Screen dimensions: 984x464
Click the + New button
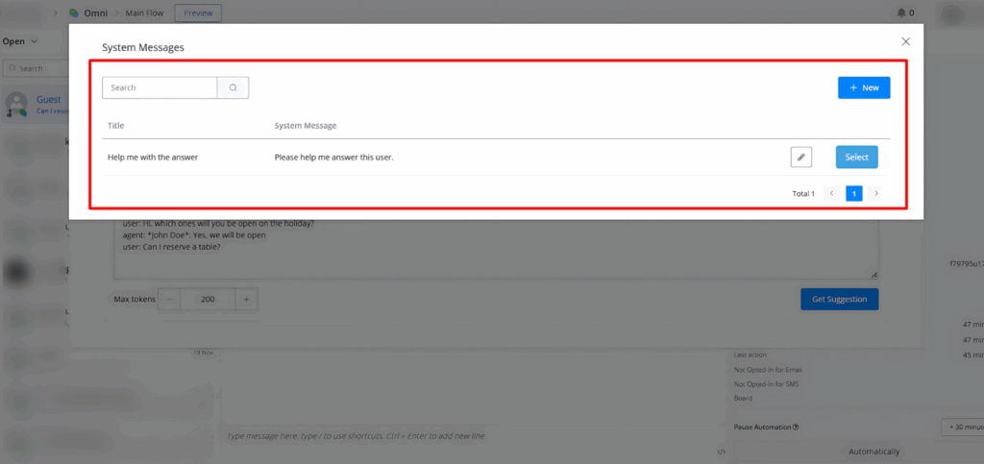(864, 87)
